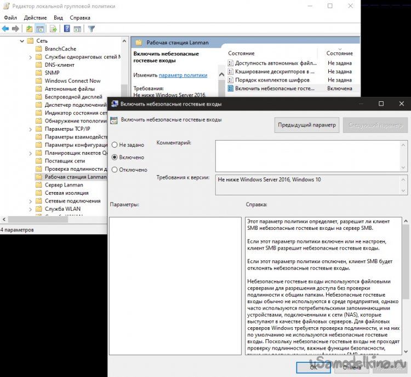Select the 'Отключено' radio button
Viewport: 411px width, 377px height.
click(x=115, y=170)
